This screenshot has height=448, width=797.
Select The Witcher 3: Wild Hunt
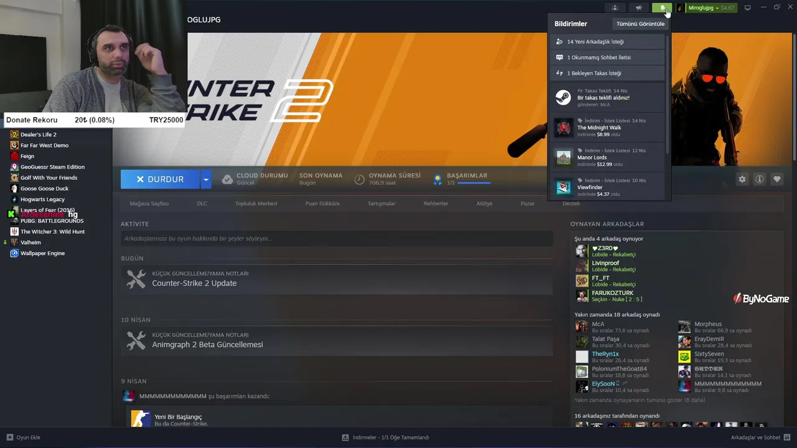(x=52, y=231)
